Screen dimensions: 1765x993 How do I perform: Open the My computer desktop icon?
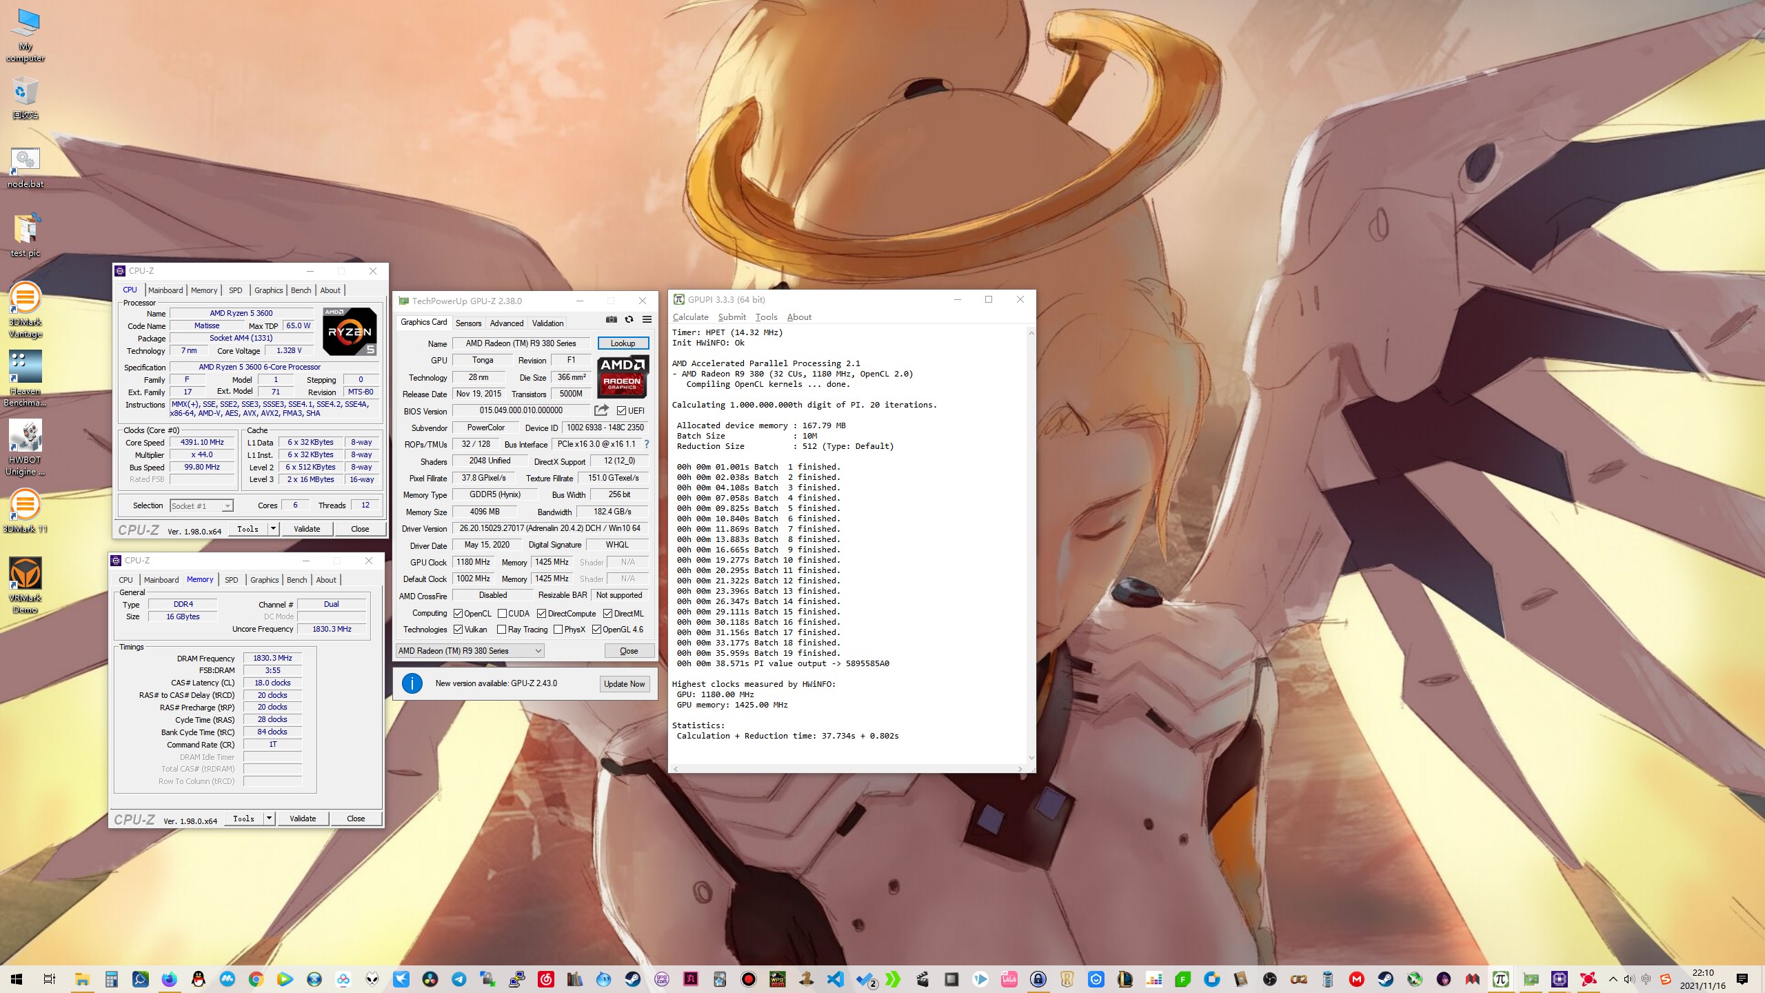point(26,34)
